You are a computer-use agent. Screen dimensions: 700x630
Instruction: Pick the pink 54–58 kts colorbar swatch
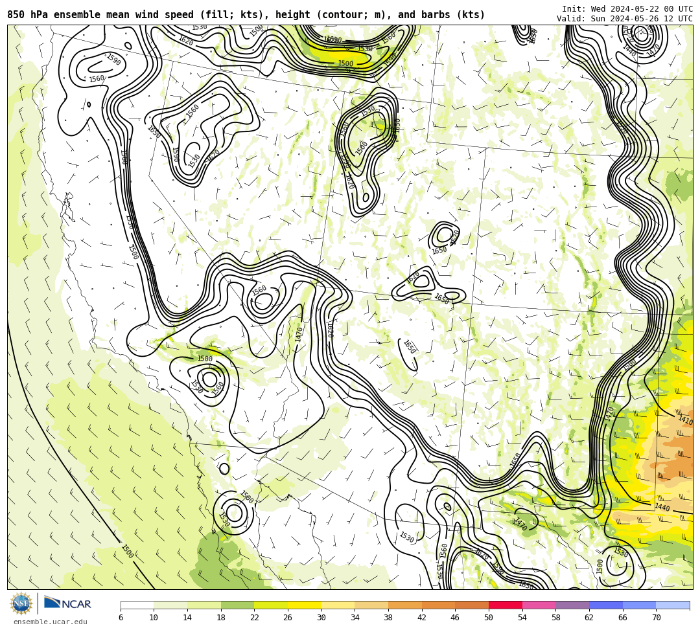coord(539,605)
